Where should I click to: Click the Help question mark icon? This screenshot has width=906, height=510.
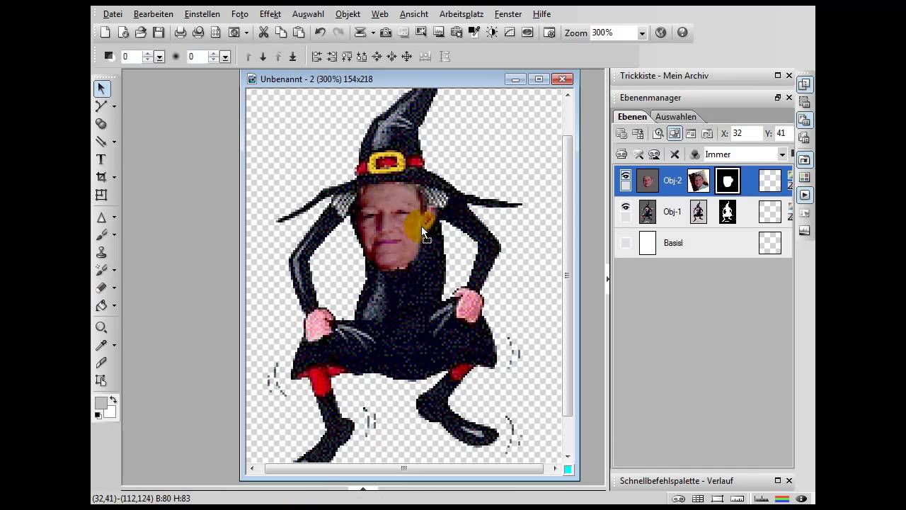click(682, 33)
